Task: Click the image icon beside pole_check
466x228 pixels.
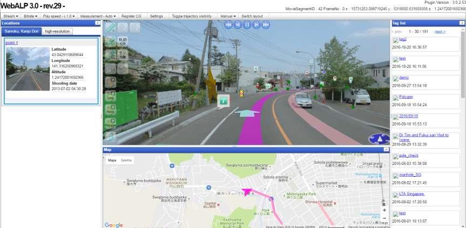Action: click(396, 156)
